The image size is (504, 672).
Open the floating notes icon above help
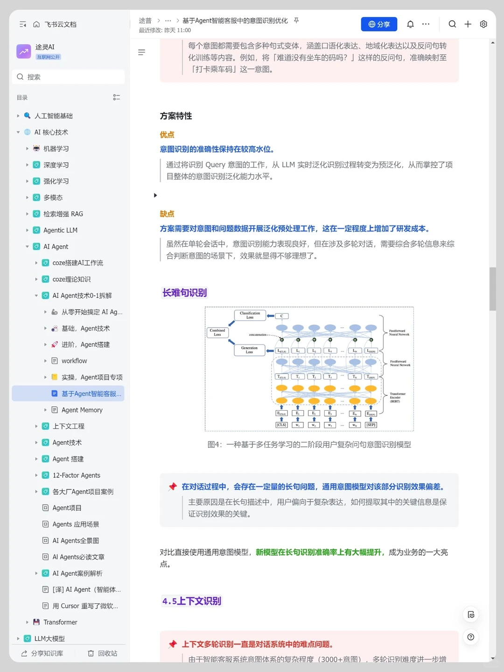pos(471,615)
